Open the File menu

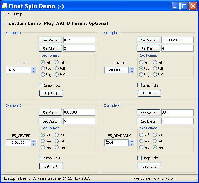(x=6, y=14)
